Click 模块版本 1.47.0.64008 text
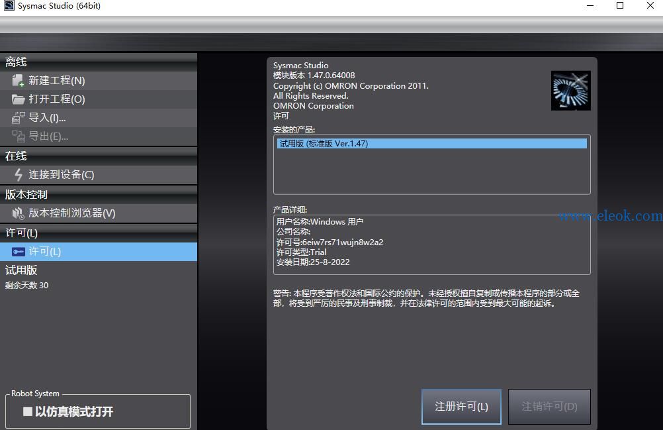This screenshot has height=430, width=663. [x=314, y=76]
